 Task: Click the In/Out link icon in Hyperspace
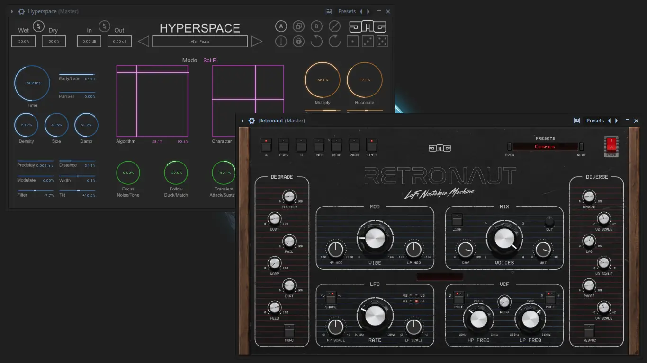[104, 26]
